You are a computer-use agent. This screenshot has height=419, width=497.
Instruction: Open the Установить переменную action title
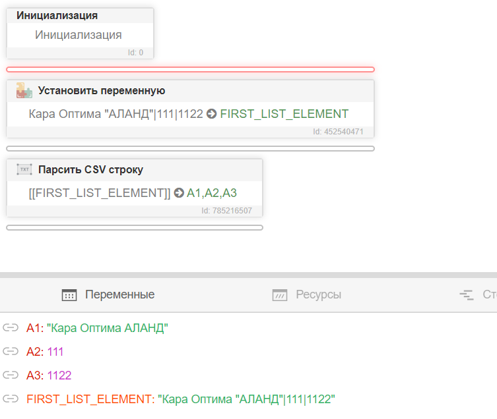102,91
